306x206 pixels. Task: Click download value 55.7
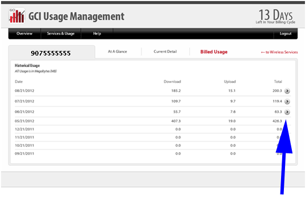point(177,112)
